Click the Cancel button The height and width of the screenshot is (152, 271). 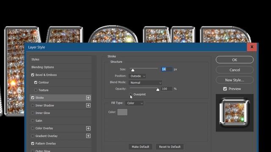pyautogui.click(x=235, y=70)
